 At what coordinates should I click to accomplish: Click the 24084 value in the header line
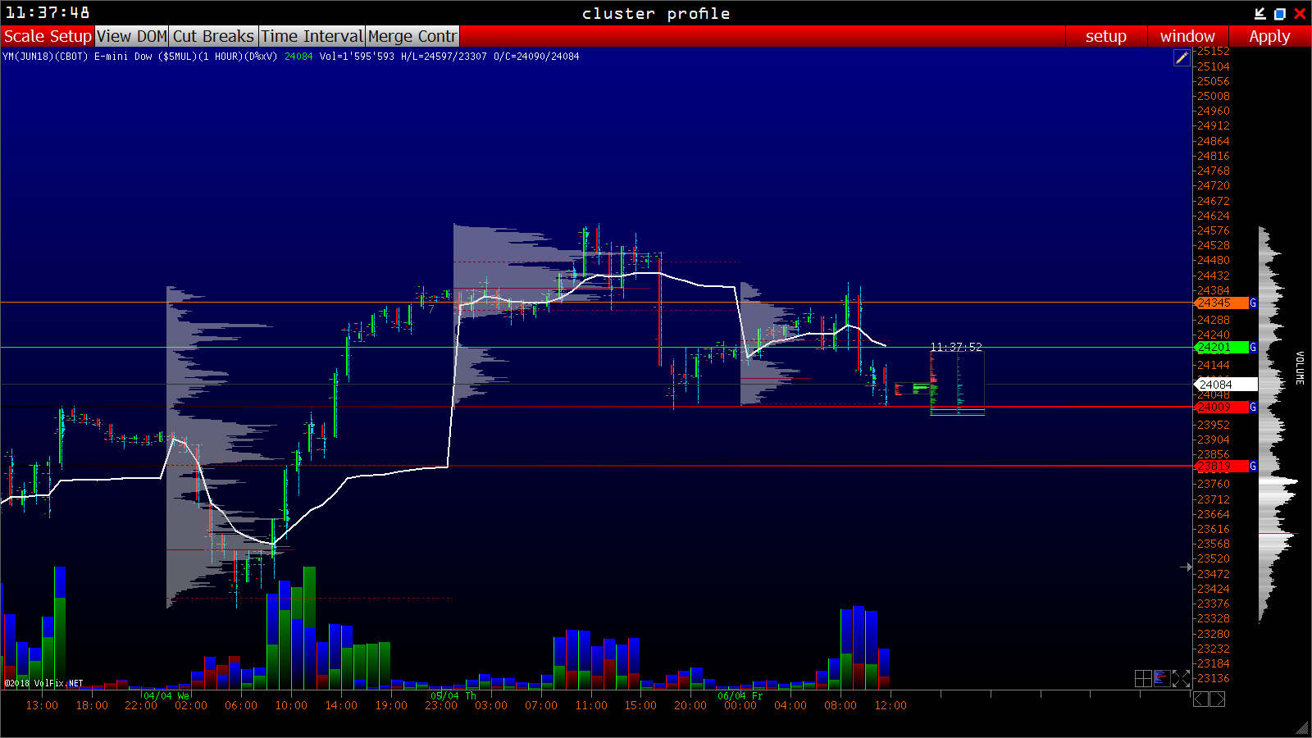pos(298,57)
